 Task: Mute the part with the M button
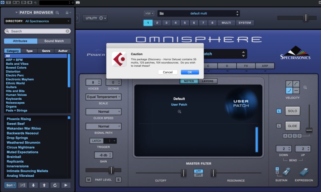point(88,179)
